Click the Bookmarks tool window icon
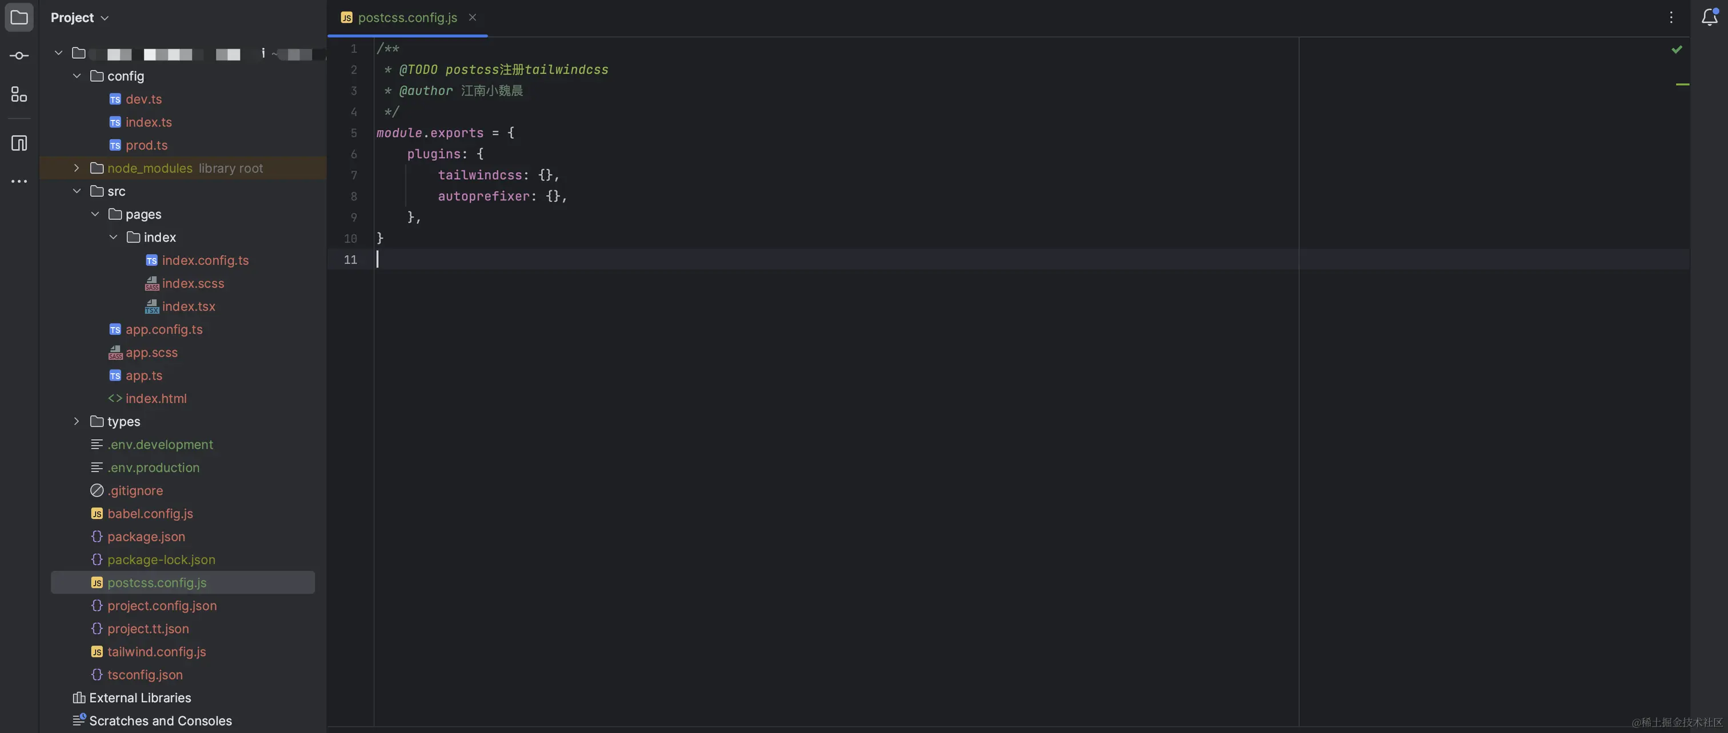The width and height of the screenshot is (1728, 733). (18, 143)
